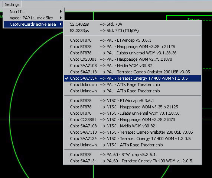Select first Unknown PAL ATI's Rage Theater

click(x=133, y=85)
